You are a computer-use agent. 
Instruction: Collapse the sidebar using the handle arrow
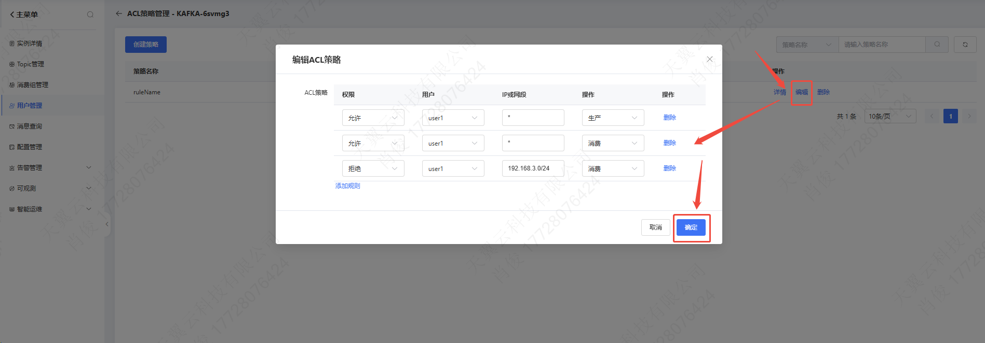(107, 224)
